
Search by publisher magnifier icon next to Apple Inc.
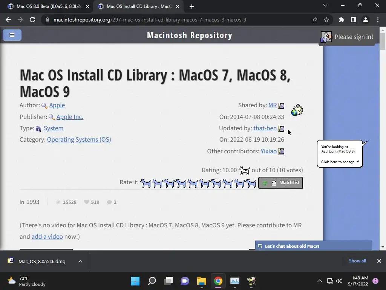pyautogui.click(x=51, y=117)
